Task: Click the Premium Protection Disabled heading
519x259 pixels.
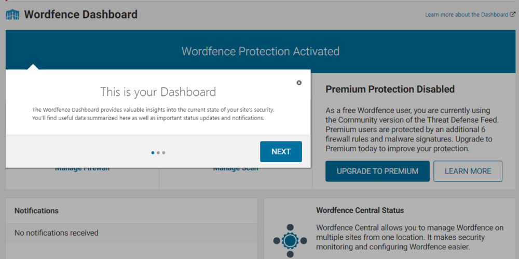Action: (x=390, y=89)
